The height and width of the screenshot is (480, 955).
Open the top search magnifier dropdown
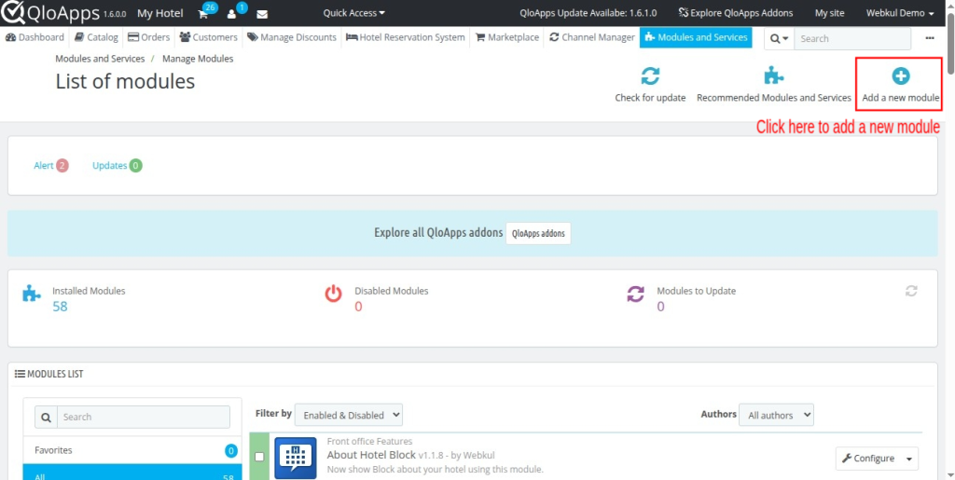[779, 38]
